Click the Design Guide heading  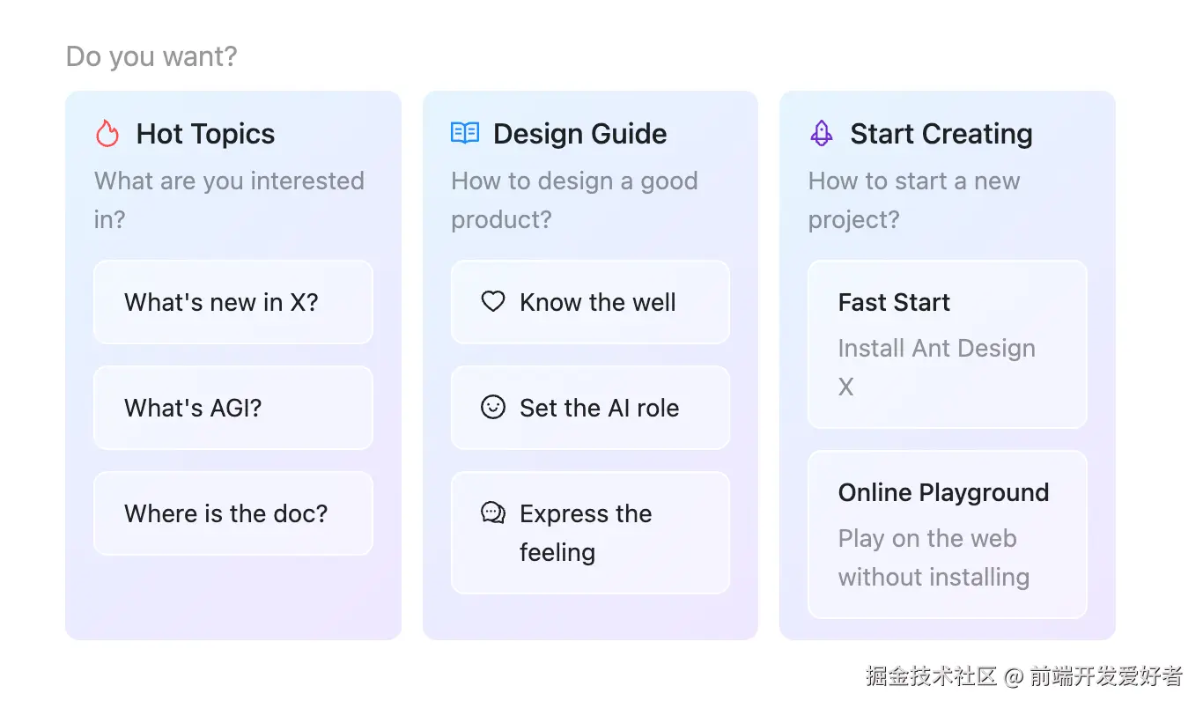(579, 134)
